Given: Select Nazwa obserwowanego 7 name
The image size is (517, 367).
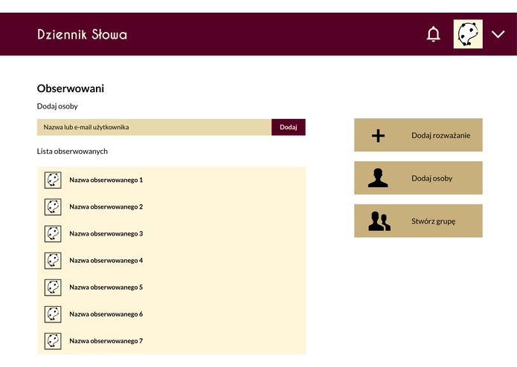Looking at the screenshot, I should coord(106,341).
